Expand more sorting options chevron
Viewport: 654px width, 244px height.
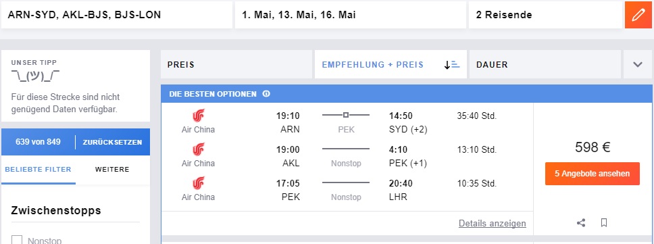tap(638, 65)
